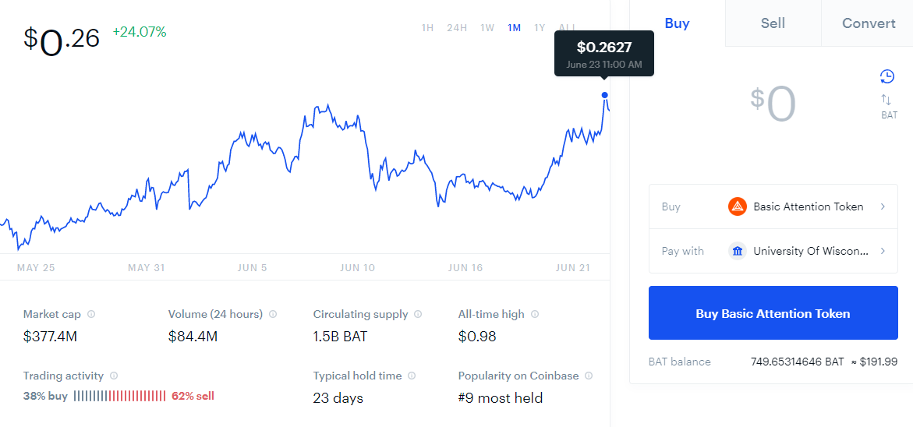Click the Circulating supply info icon

pyautogui.click(x=417, y=314)
